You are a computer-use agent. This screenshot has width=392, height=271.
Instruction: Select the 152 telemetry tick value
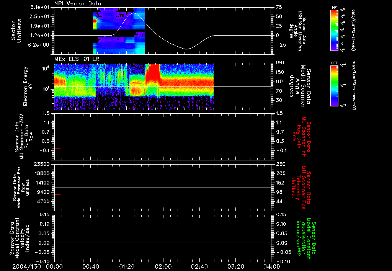coord(280,183)
